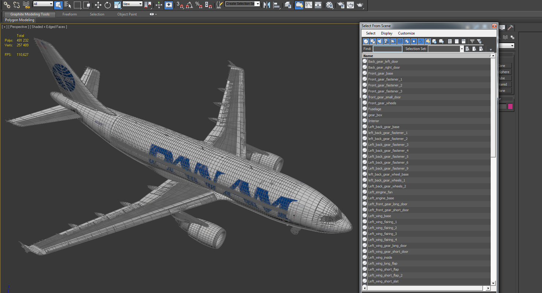The width and height of the screenshot is (542, 293).
Task: Click the Use Pivot Point Center icon
Action: tap(148, 5)
